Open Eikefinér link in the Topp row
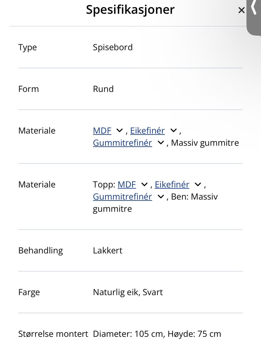Image resolution: width=261 pixels, height=352 pixels. 172,185
